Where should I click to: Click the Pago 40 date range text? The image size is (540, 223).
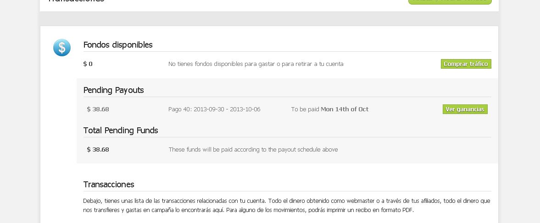click(x=214, y=109)
